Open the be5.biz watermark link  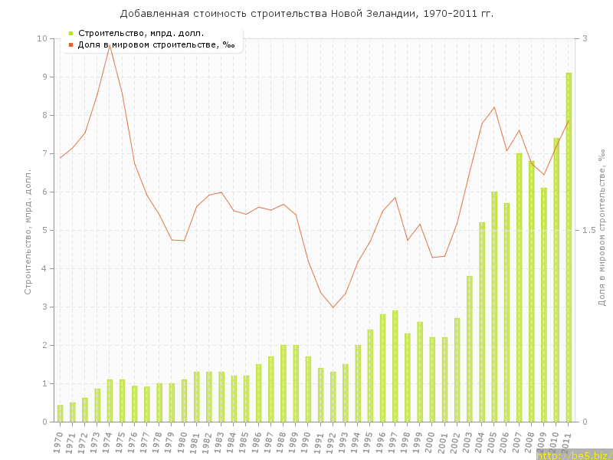click(573, 455)
